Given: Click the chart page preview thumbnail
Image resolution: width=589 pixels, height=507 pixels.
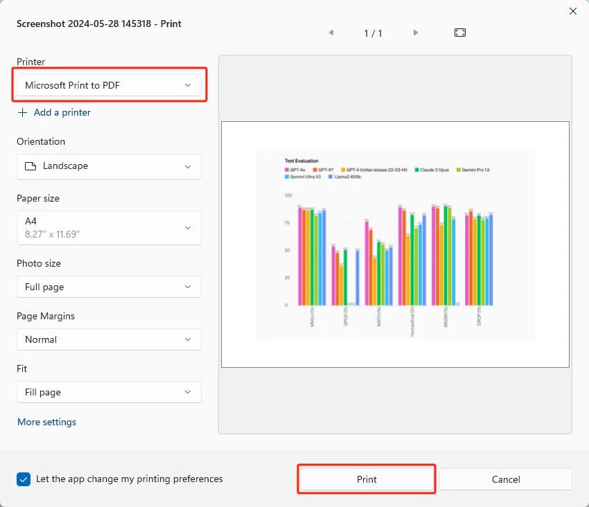Looking at the screenshot, I should pos(395,244).
